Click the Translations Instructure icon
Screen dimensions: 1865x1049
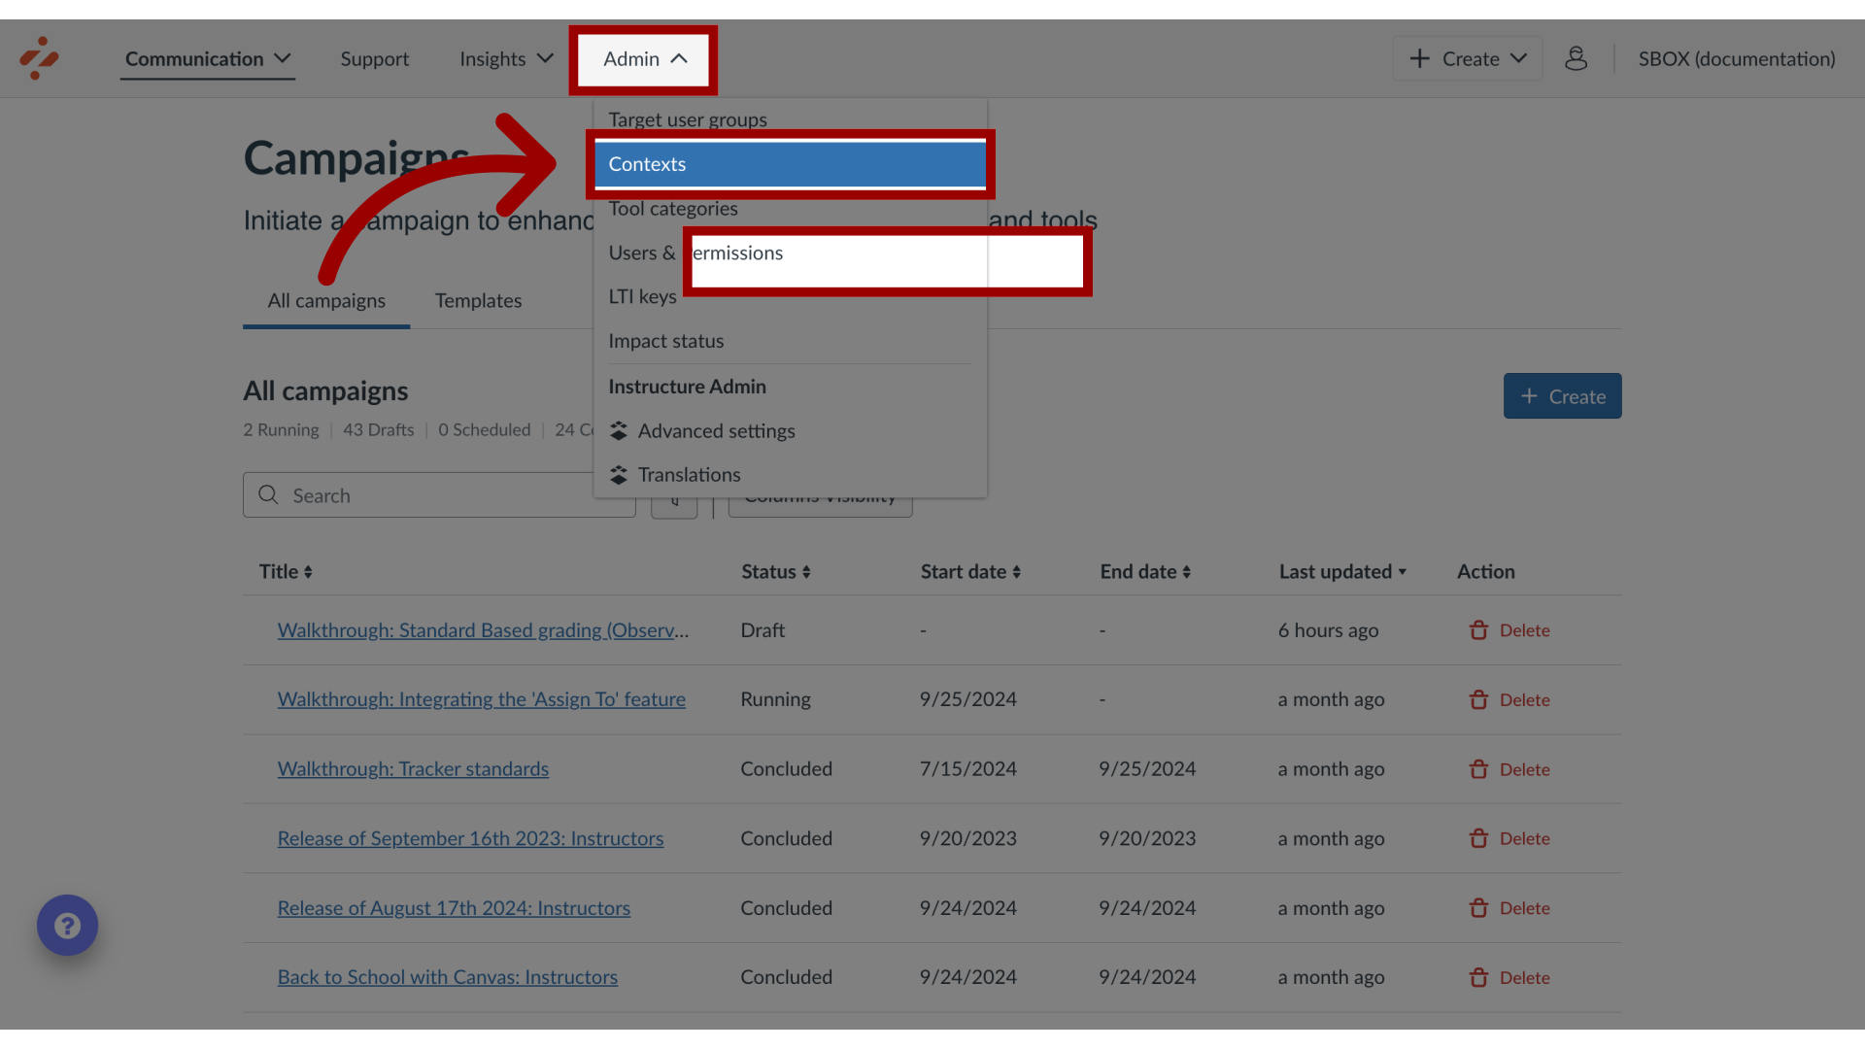pos(619,475)
